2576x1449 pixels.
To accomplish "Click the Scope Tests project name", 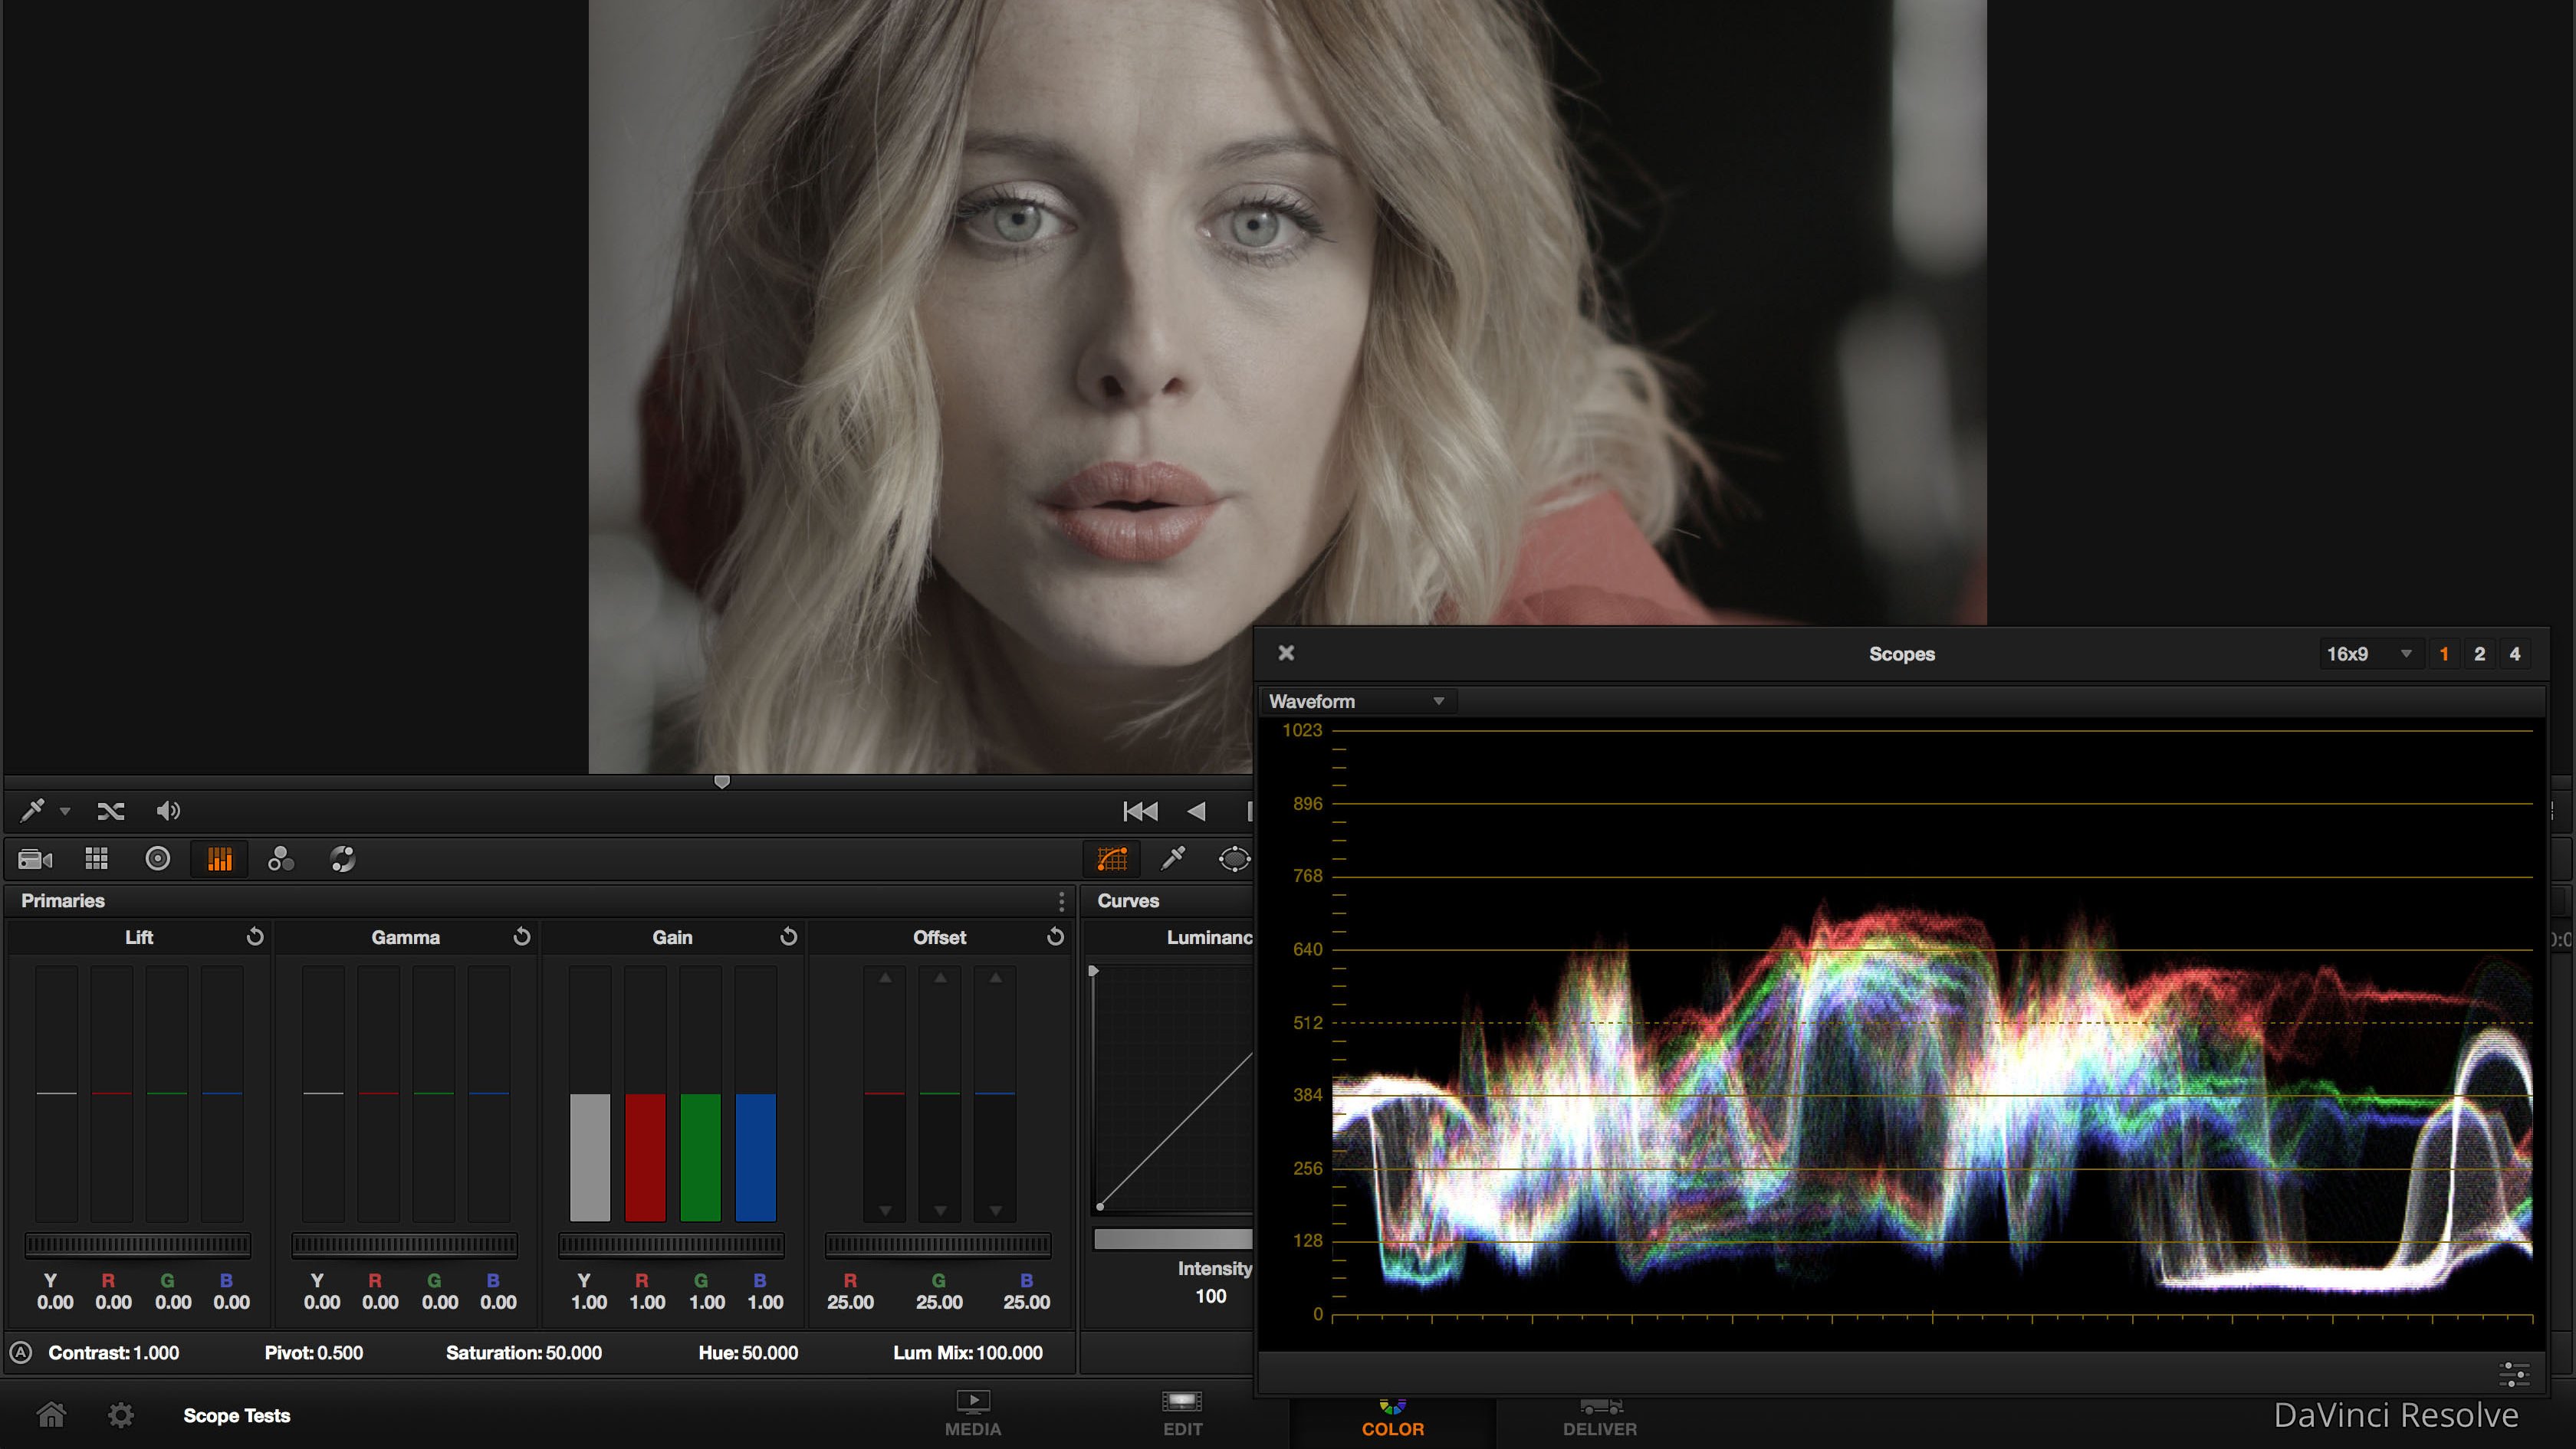I will point(237,1416).
